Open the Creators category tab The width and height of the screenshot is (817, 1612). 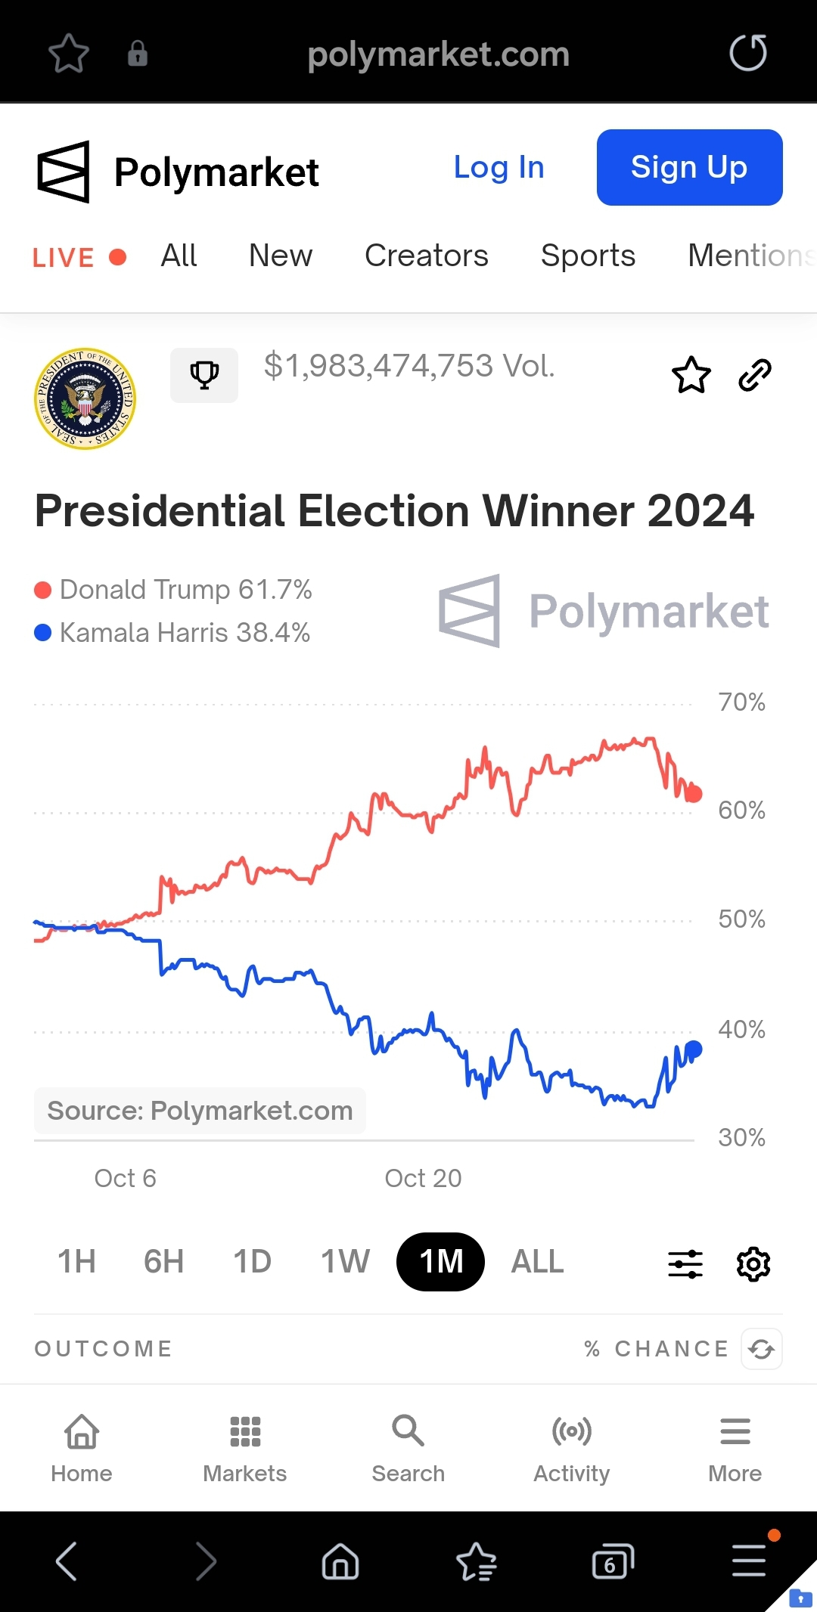[x=427, y=256]
